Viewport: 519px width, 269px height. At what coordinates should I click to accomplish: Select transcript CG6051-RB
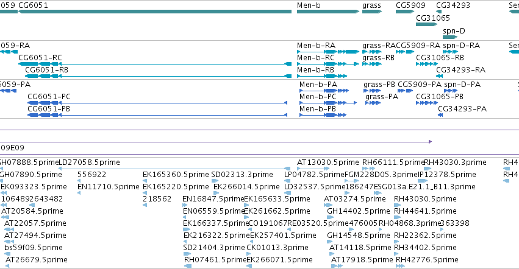click(x=158, y=76)
